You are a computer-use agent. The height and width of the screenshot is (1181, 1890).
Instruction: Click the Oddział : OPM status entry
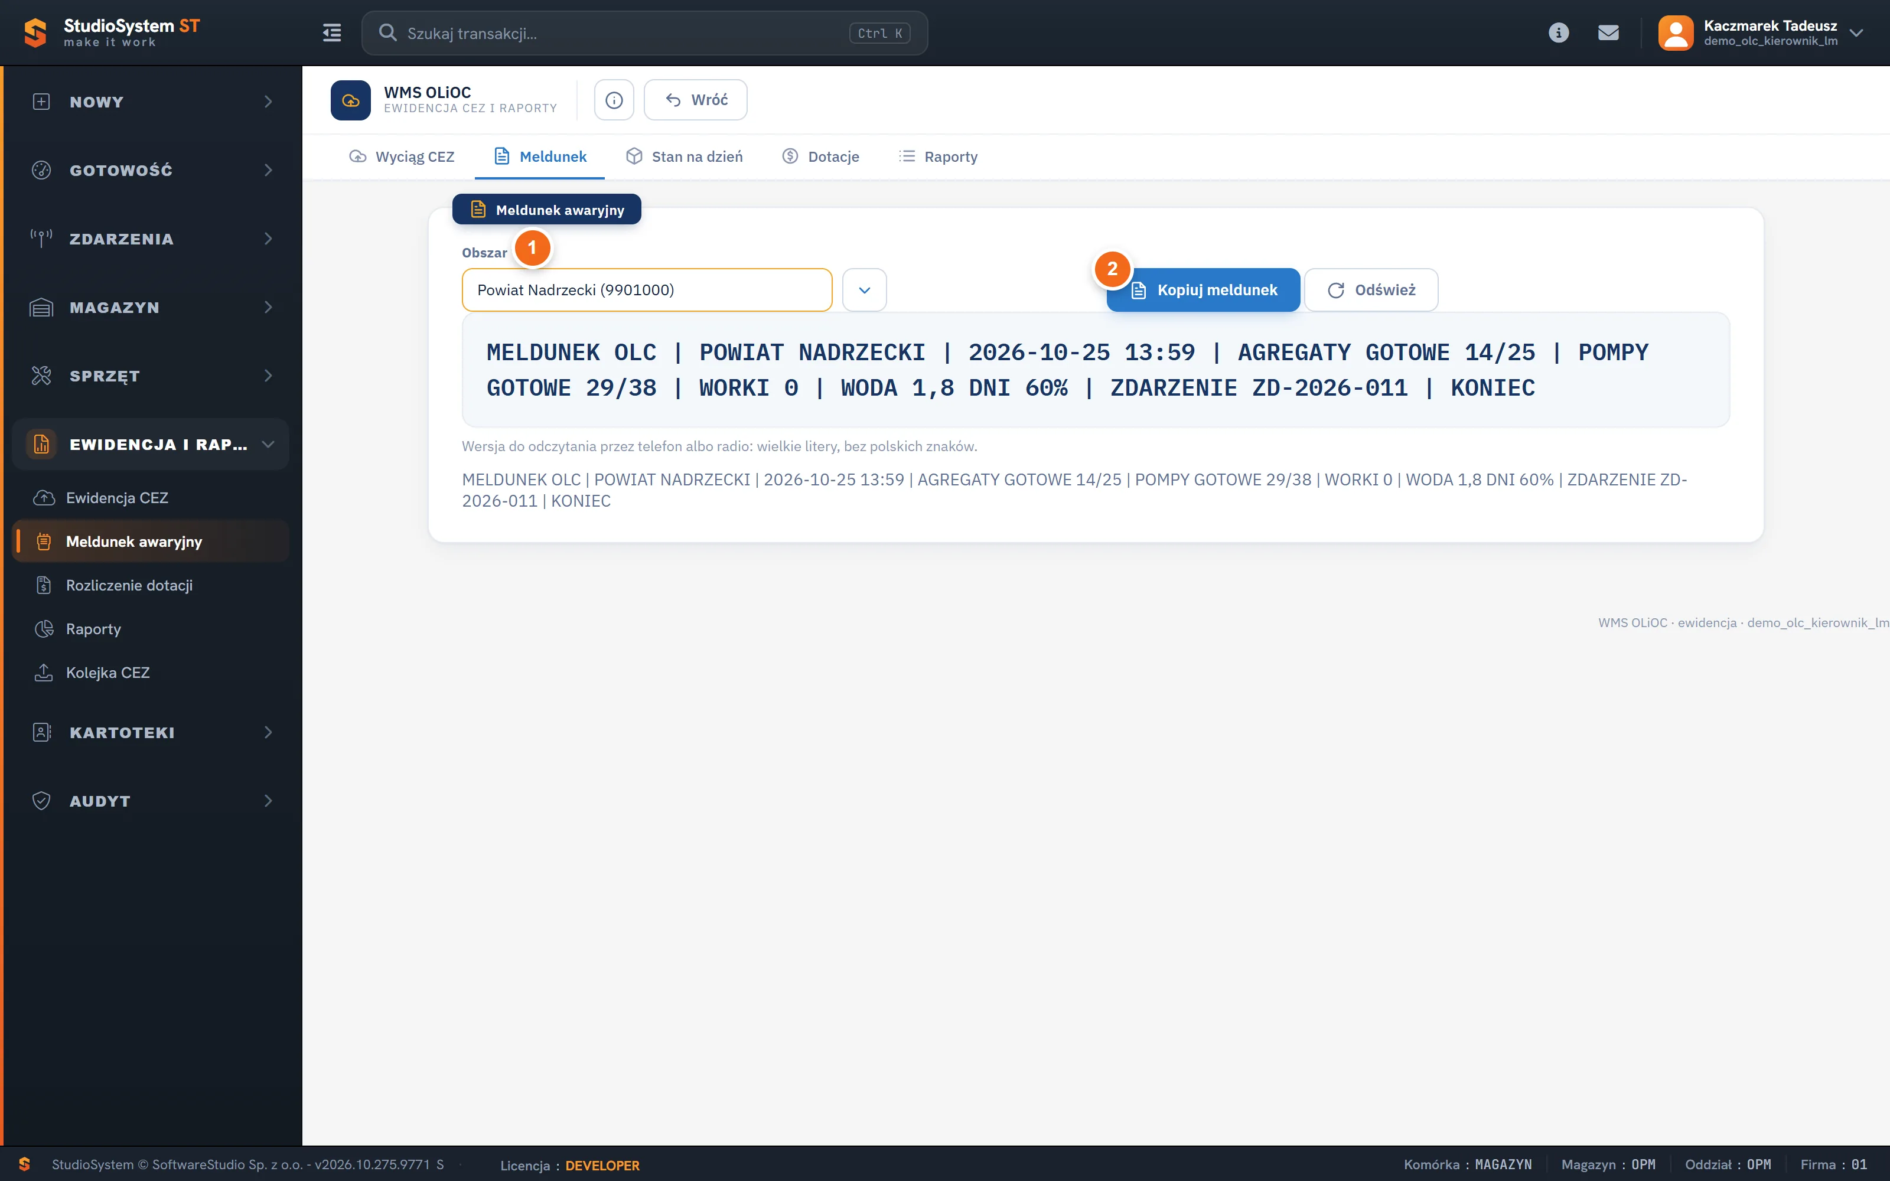coord(1728,1164)
